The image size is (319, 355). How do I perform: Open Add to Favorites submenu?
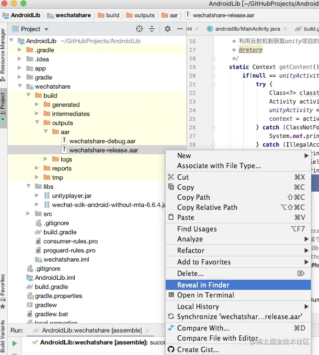[238, 262]
